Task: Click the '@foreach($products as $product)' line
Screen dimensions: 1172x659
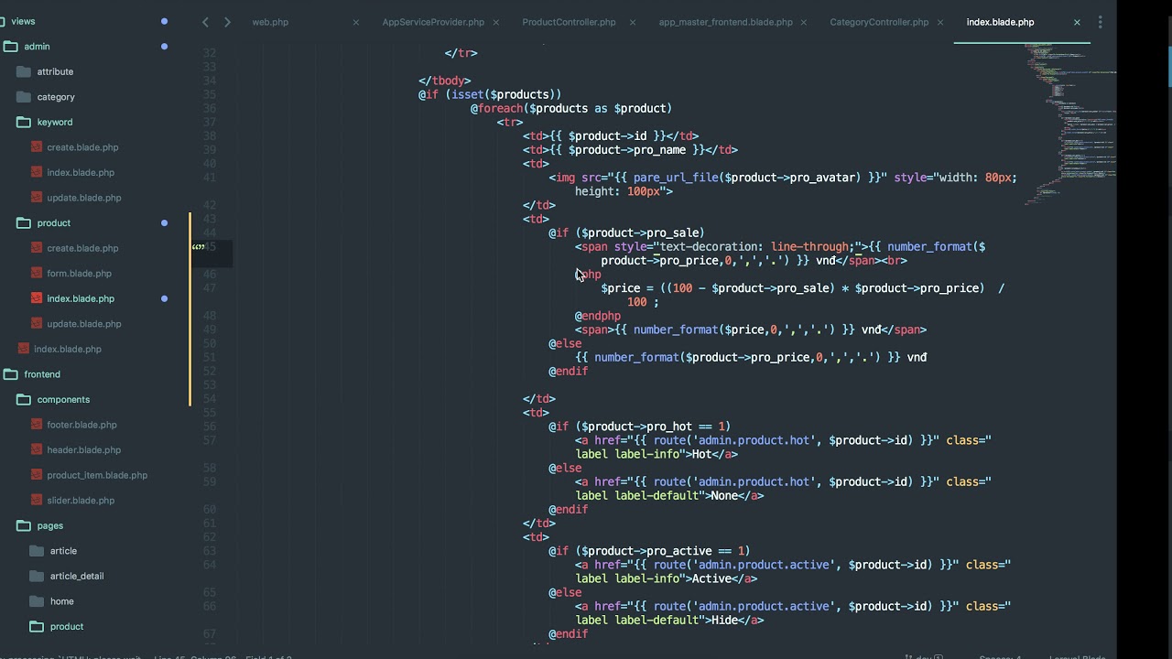Action: pos(571,108)
